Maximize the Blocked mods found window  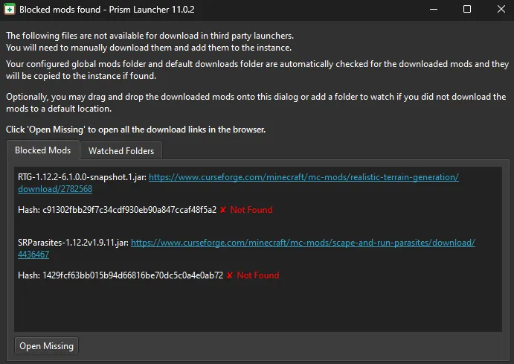[x=467, y=9]
